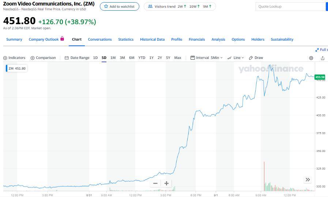Click the double-arrow scroll-to-latest icon
This screenshot has width=328, height=197.
point(308,179)
